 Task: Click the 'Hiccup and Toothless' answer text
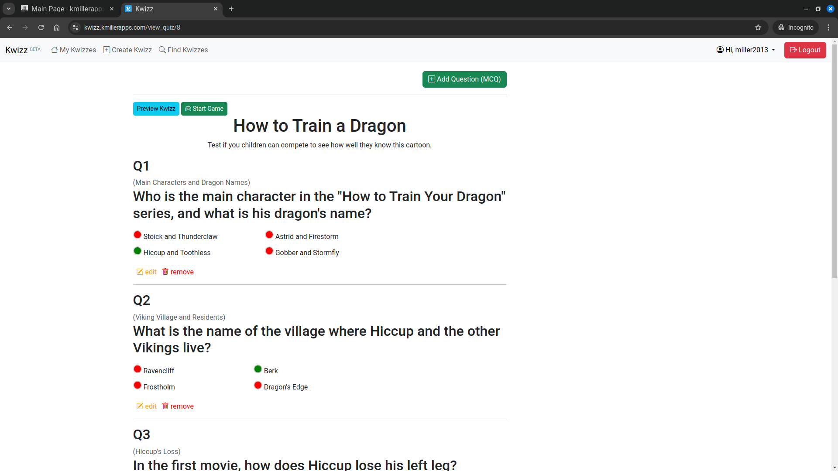pos(177,253)
